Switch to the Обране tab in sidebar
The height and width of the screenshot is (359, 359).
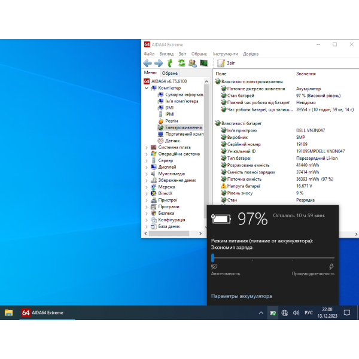pyautogui.click(x=170, y=73)
